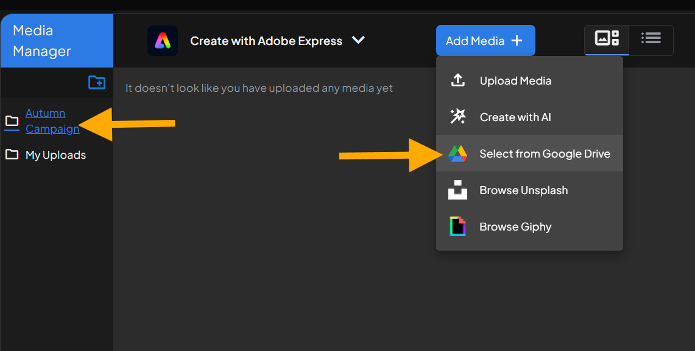Click the Adobe Express logo icon
The height and width of the screenshot is (351, 695).
point(163,41)
